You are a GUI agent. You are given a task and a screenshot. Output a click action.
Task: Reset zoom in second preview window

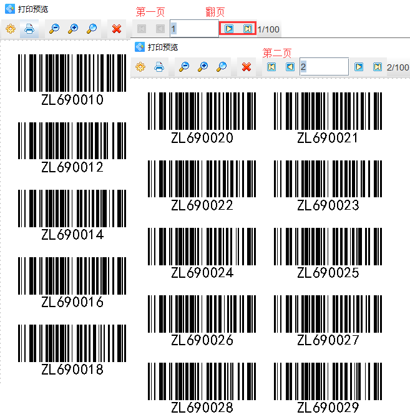tap(222, 67)
